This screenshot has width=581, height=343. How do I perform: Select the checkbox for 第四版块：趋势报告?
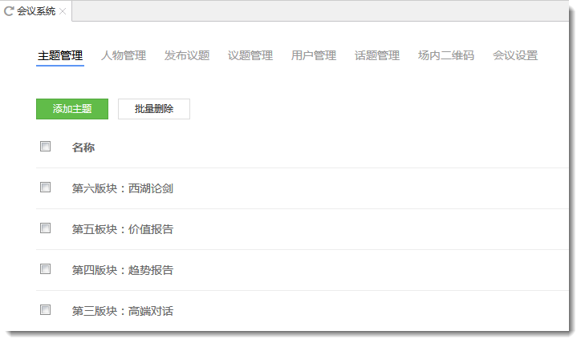[46, 269]
